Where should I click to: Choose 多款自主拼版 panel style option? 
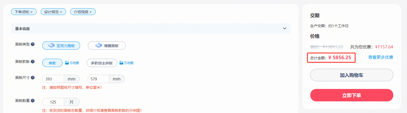coord(102,63)
